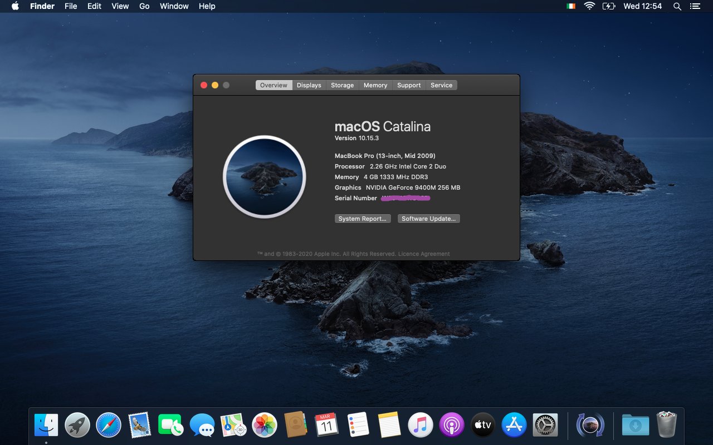Click the macOS Catalina title text
Screen dimensions: 713x445
pos(383,126)
